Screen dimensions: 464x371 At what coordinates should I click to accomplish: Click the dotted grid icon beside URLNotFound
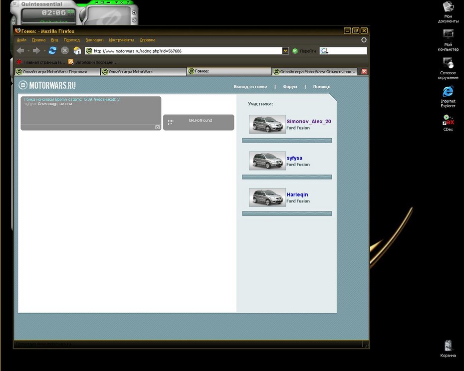[x=171, y=122]
